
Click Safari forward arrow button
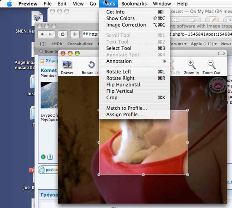51,34
